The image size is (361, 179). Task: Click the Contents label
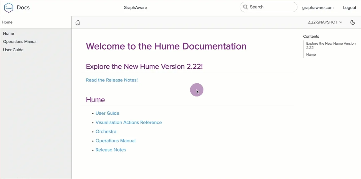click(311, 36)
